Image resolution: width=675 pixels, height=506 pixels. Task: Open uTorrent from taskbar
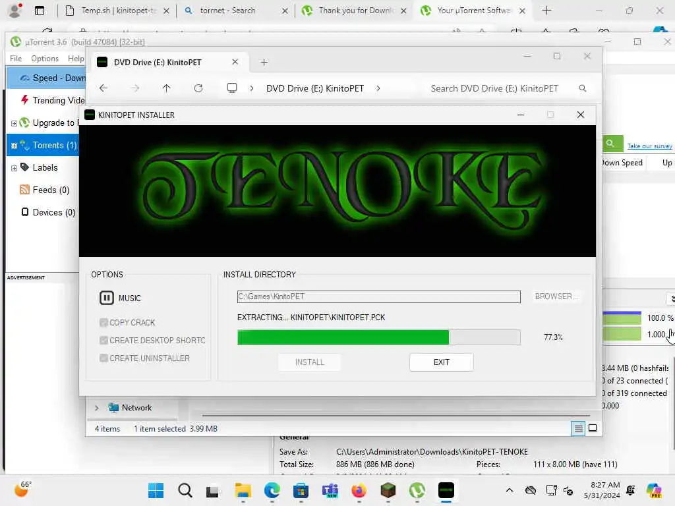tap(417, 490)
